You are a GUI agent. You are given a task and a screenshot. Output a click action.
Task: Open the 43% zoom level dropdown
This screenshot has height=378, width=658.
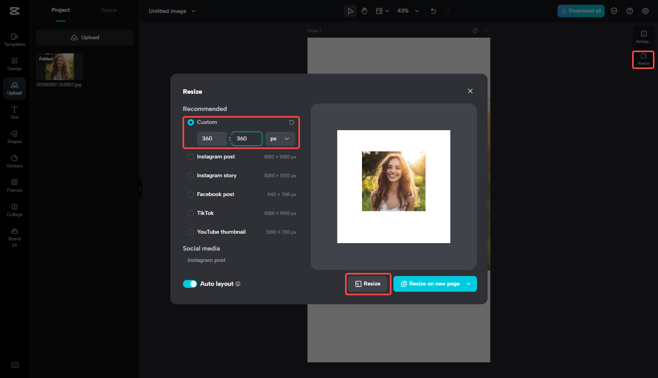coord(408,11)
